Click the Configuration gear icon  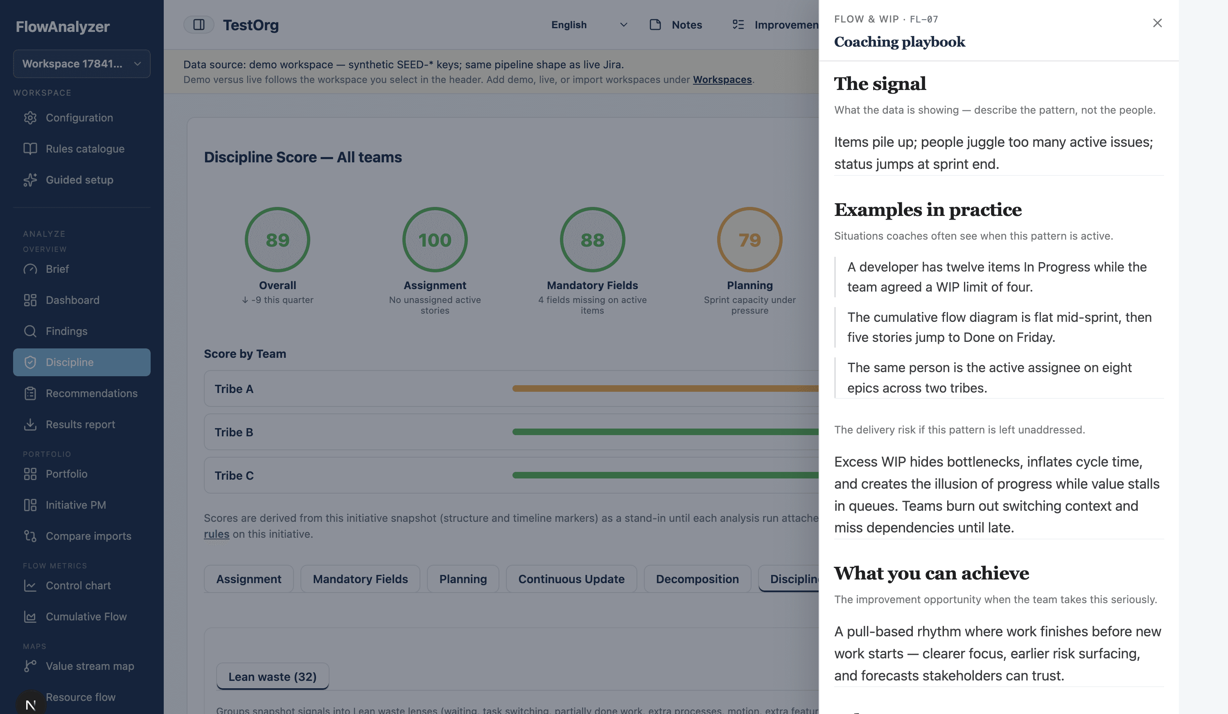(x=30, y=118)
